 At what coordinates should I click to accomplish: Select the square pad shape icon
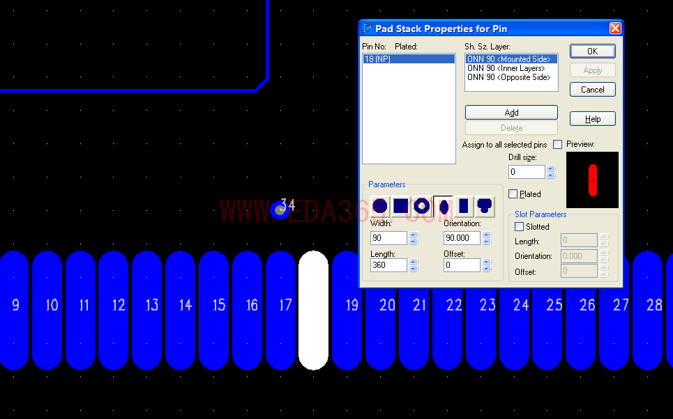[x=400, y=206]
